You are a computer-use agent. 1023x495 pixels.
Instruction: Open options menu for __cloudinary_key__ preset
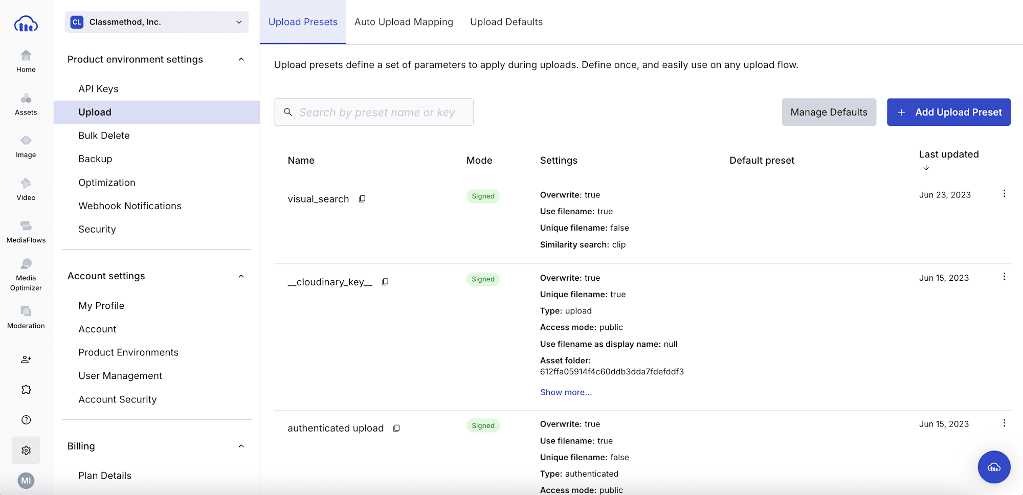coord(1004,277)
